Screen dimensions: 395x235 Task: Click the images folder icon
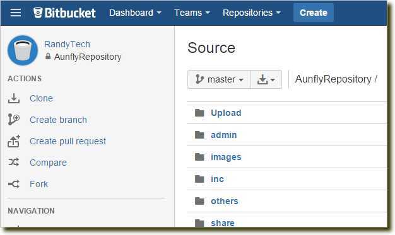coord(199,157)
